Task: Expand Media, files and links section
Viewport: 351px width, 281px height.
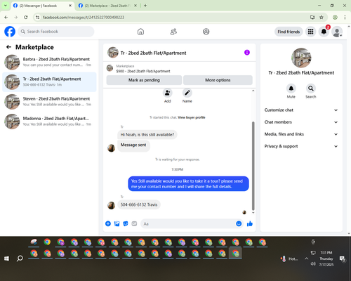Action: tap(301, 134)
